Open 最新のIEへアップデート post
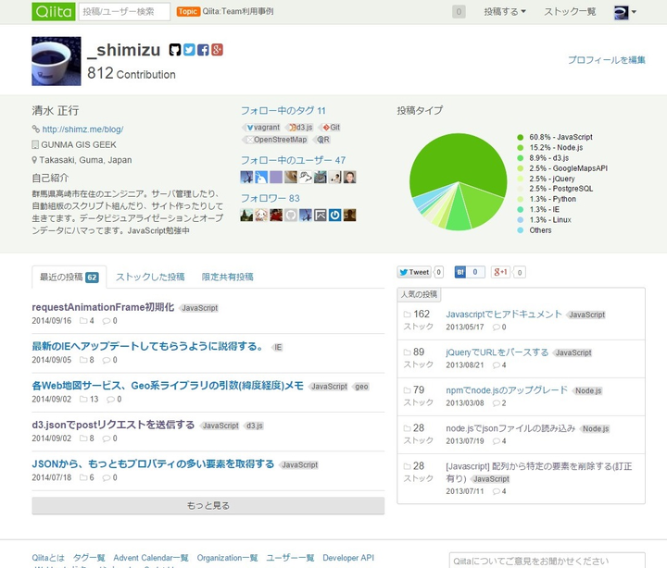This screenshot has height=568, width=667. 148,346
